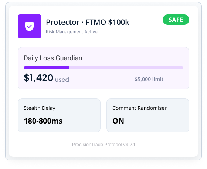The width and height of the screenshot is (207, 169).
Task: Click the $1,420 used amount
Action: pyautogui.click(x=46, y=78)
